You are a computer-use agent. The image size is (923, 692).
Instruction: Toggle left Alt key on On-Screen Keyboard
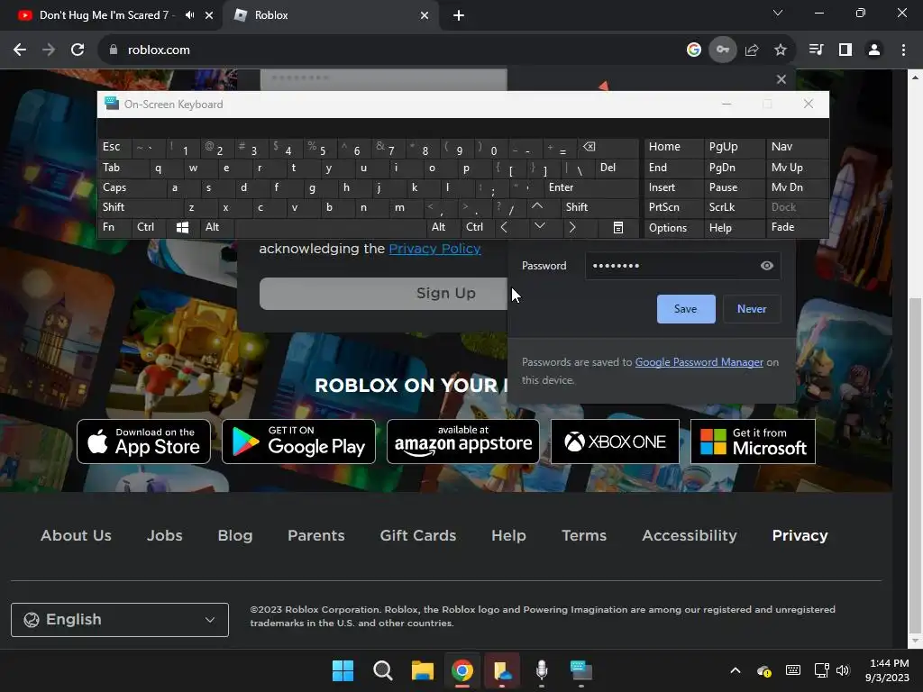tap(216, 227)
